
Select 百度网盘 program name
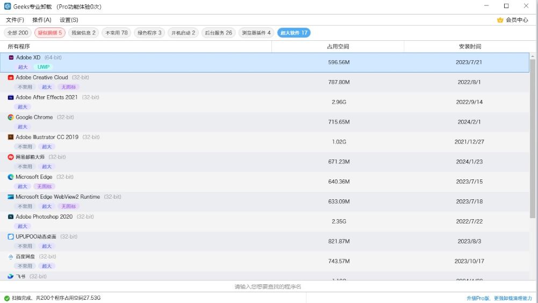tap(25, 257)
